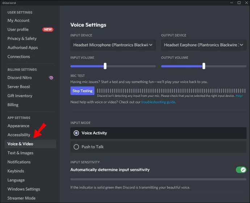
Task: Click the input sensitivity indicator bar
Action: (158, 180)
